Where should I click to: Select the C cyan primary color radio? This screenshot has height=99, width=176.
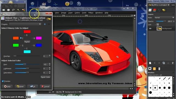pyautogui.click(x=25, y=48)
